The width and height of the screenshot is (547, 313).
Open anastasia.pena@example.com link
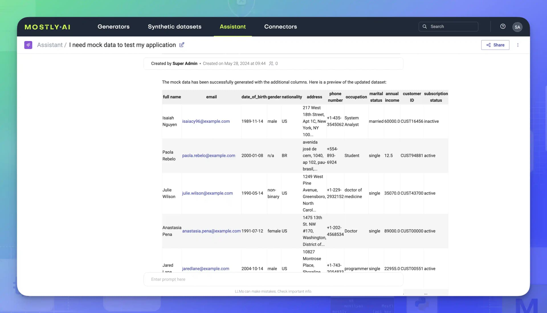[x=211, y=231]
